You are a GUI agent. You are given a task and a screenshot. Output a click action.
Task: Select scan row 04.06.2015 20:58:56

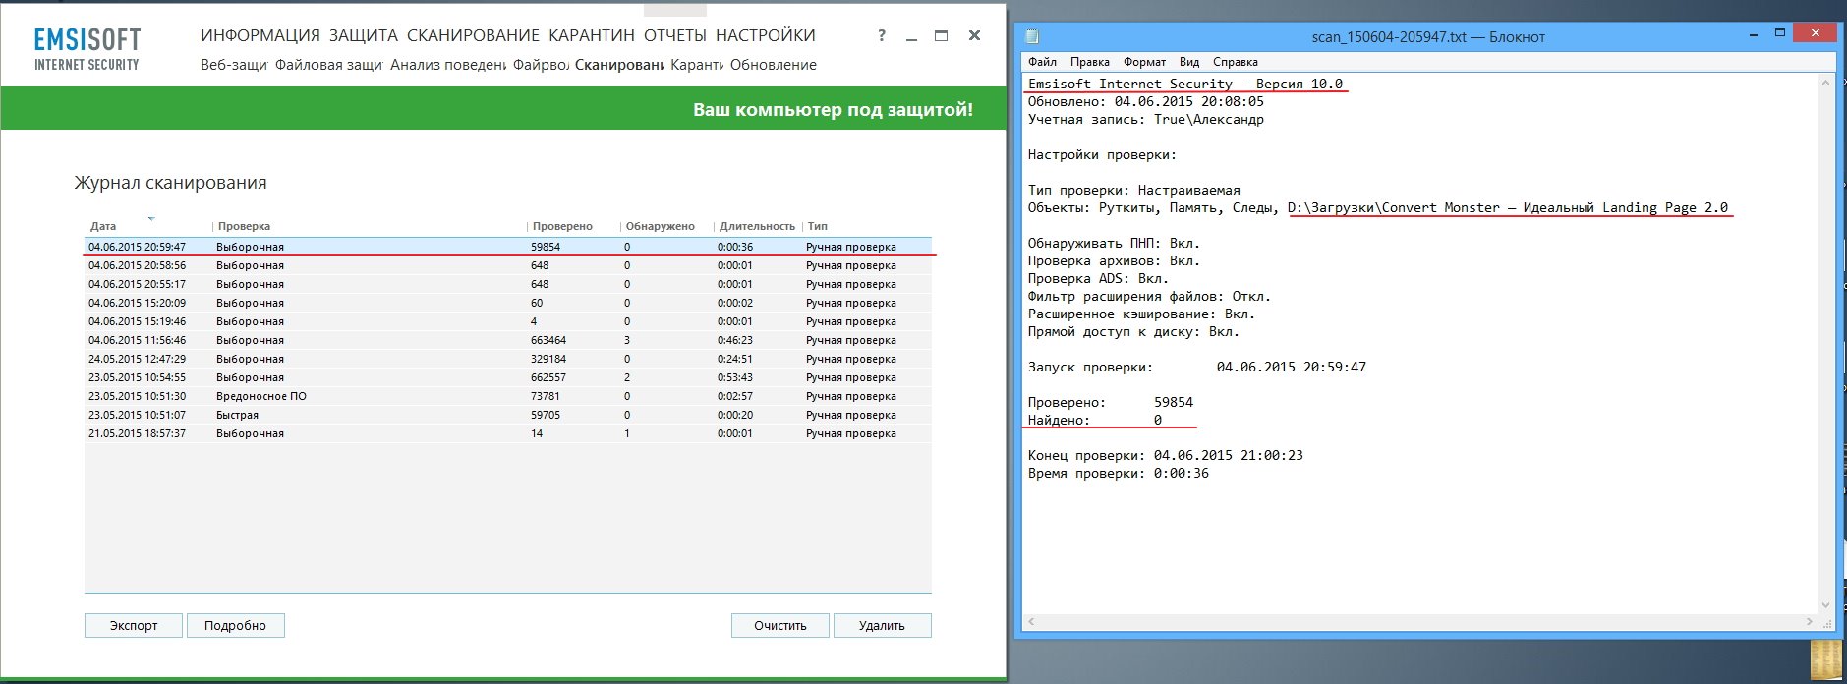point(508,265)
